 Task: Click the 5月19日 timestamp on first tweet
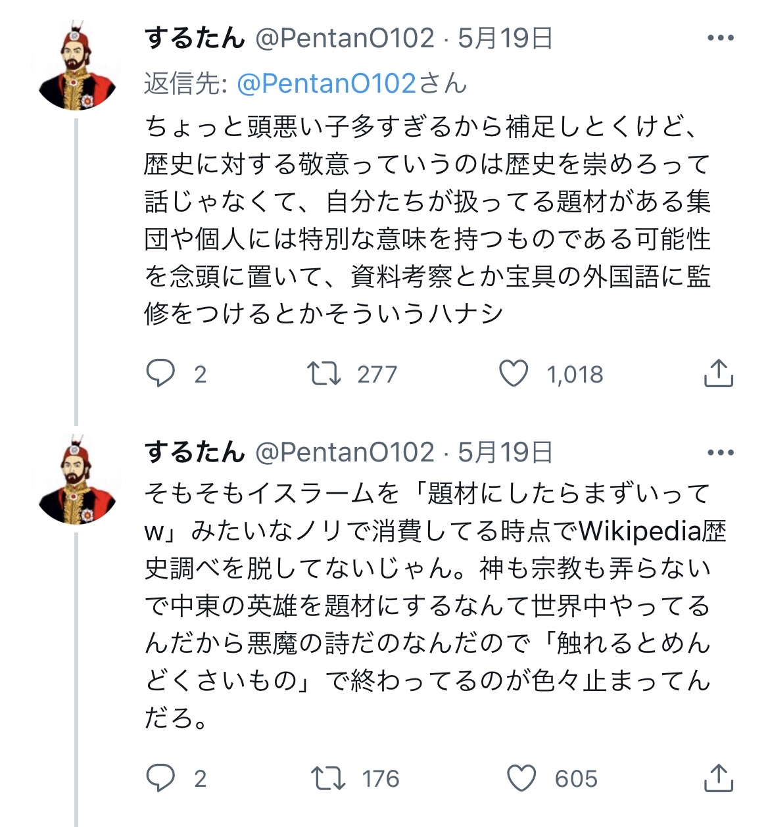(x=505, y=38)
